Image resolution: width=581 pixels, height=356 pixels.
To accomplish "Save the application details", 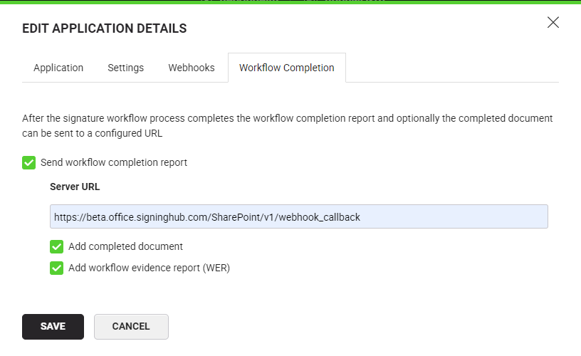I will click(x=53, y=327).
